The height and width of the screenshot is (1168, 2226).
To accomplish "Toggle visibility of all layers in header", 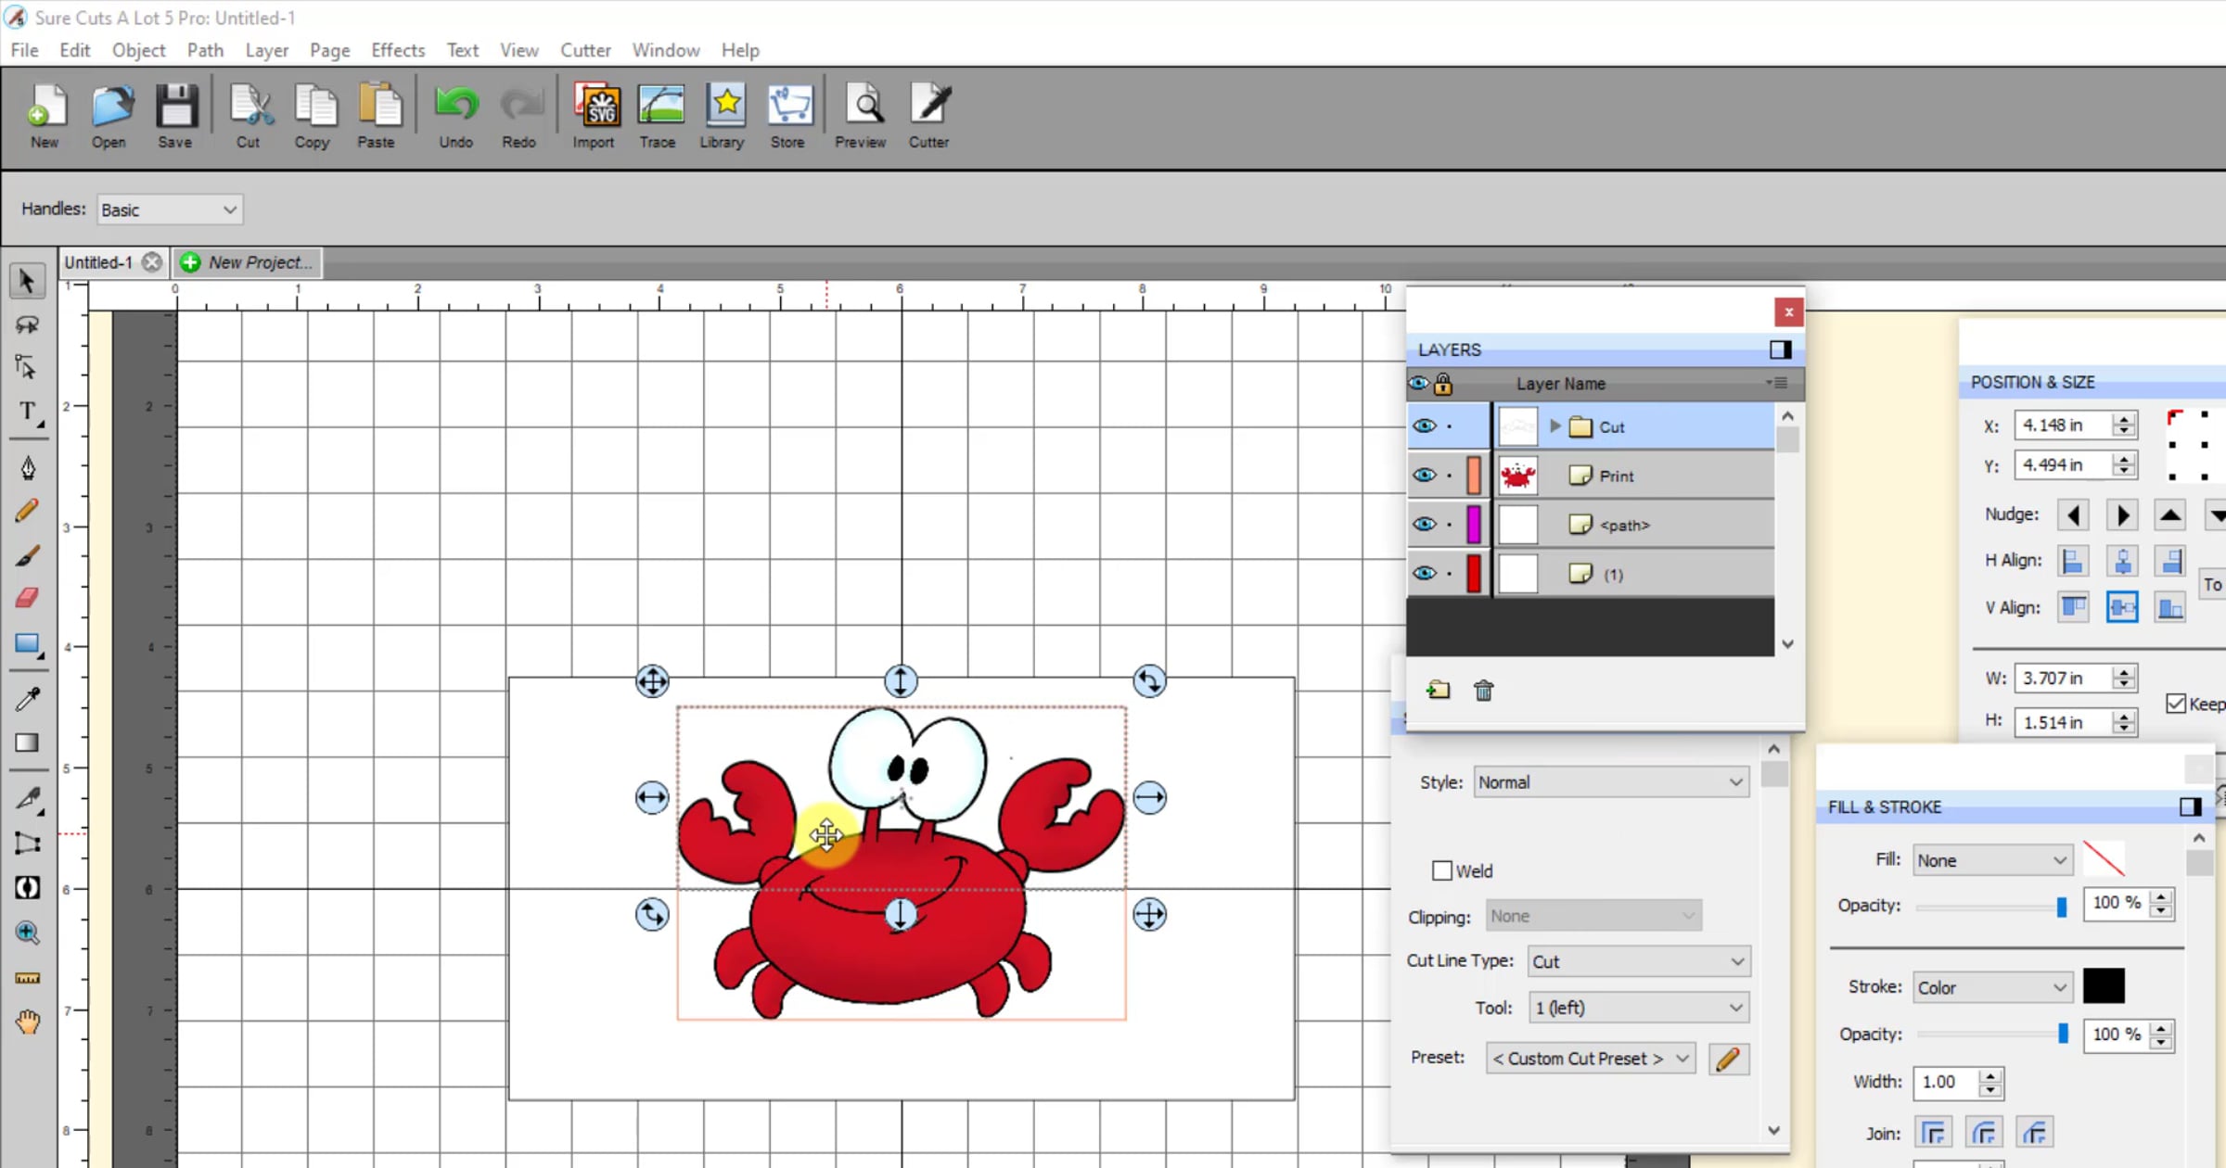I will [x=1419, y=383].
